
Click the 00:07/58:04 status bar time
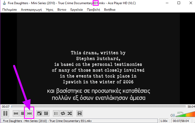[x=181, y=121]
